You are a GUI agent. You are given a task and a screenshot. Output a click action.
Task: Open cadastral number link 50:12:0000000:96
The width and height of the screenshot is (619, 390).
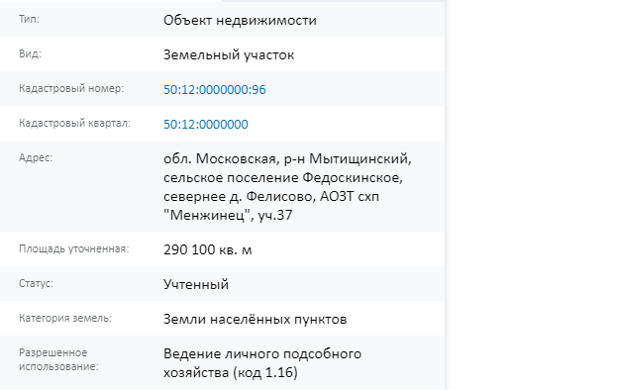click(214, 90)
